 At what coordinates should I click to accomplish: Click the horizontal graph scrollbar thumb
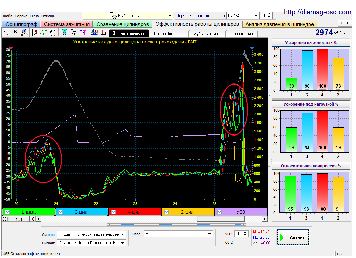(221, 219)
